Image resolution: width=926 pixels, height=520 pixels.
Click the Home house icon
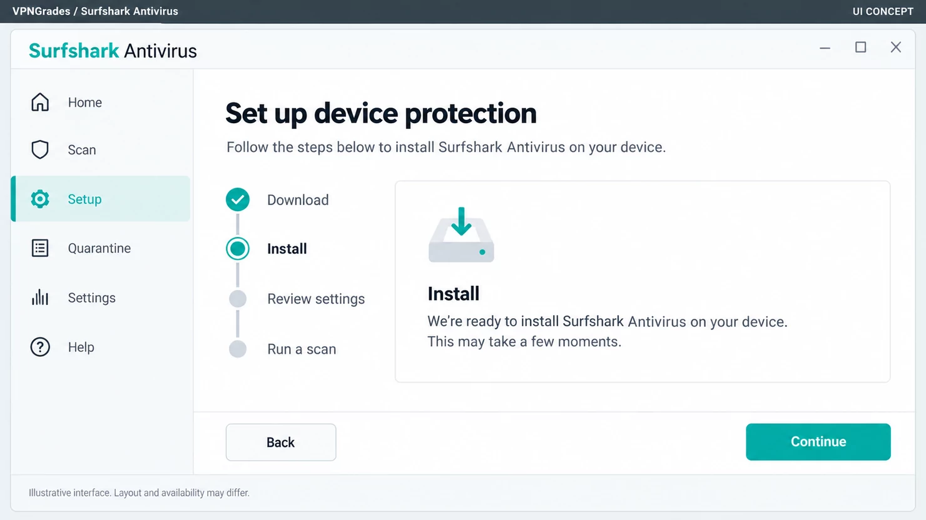[x=40, y=102]
